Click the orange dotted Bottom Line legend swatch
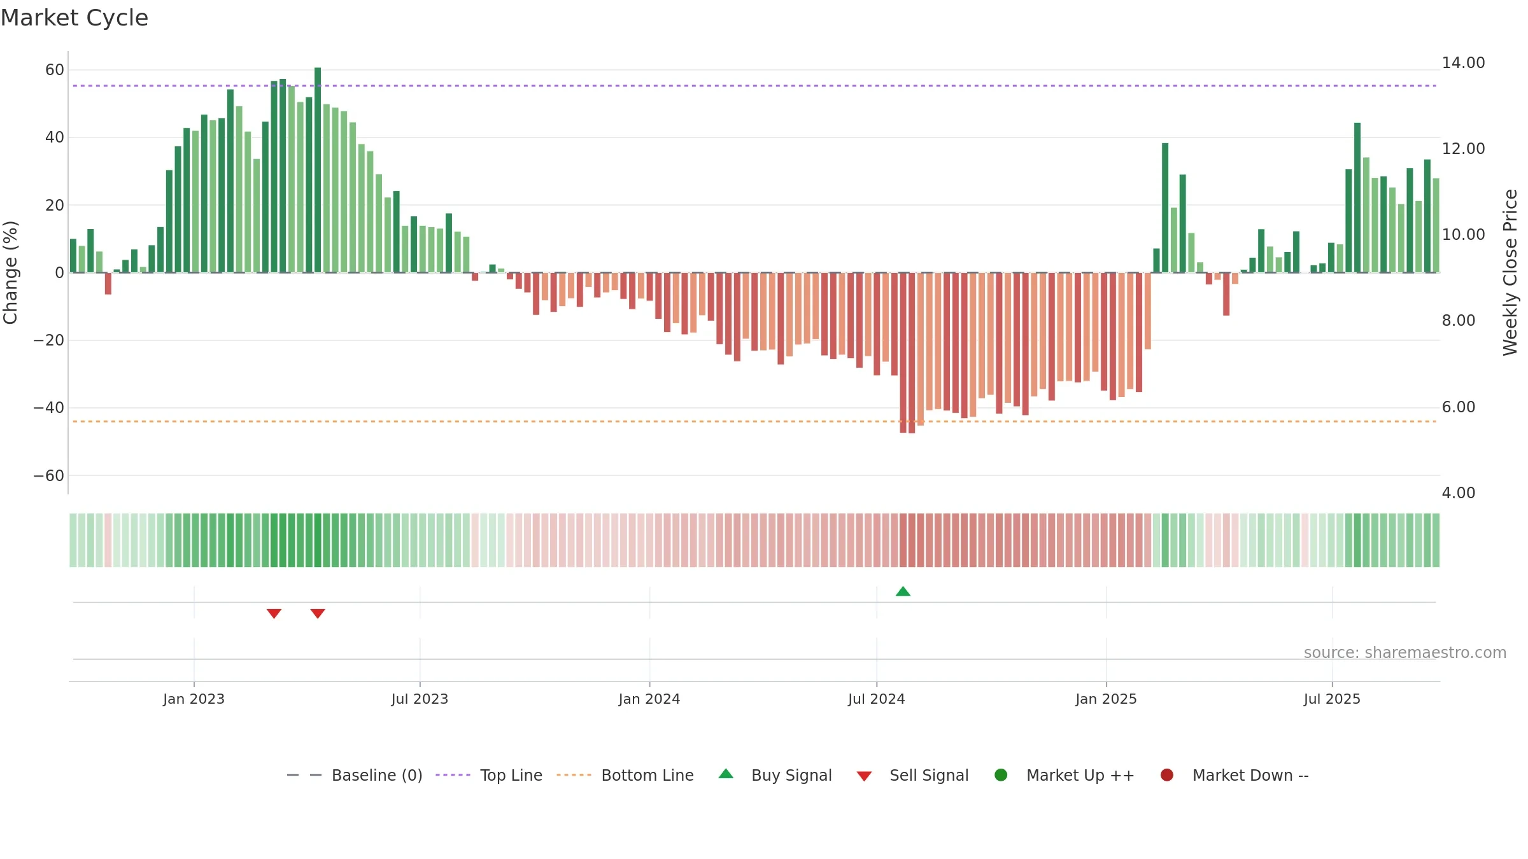 574,775
